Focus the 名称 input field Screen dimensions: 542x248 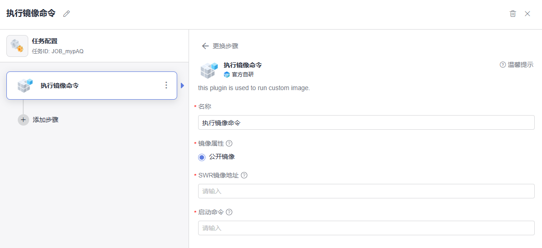(x=366, y=122)
